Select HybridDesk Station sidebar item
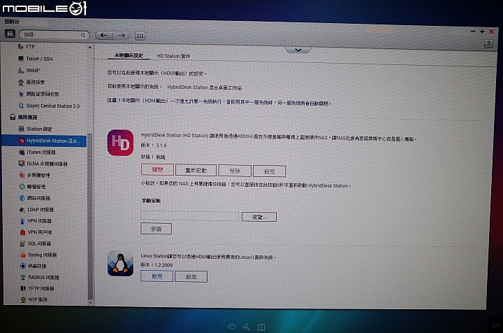 (44, 141)
